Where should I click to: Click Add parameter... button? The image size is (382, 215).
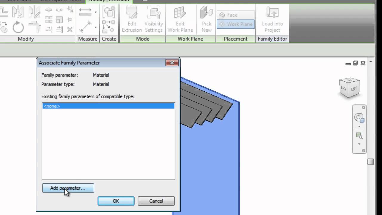coord(68,188)
